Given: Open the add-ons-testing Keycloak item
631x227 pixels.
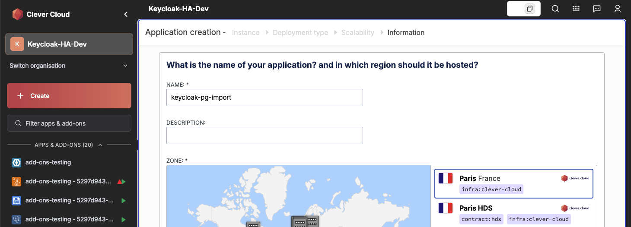Looking at the screenshot, I should (69, 162).
